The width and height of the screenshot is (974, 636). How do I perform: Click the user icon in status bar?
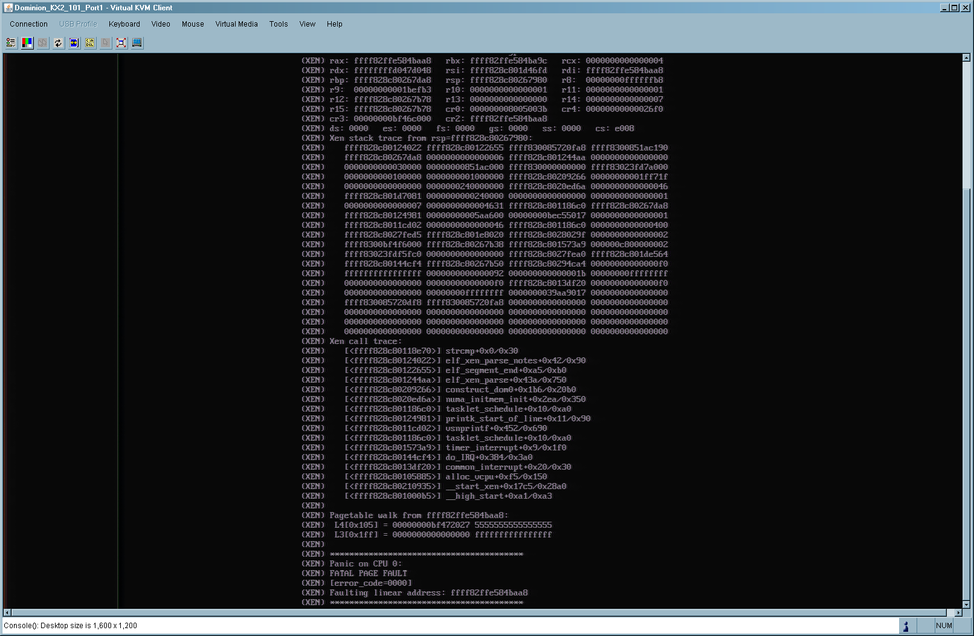coord(905,626)
